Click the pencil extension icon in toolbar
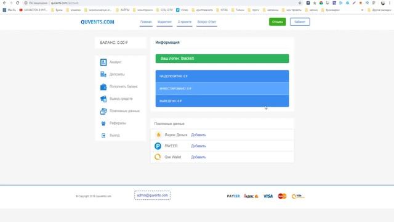 (354, 3)
